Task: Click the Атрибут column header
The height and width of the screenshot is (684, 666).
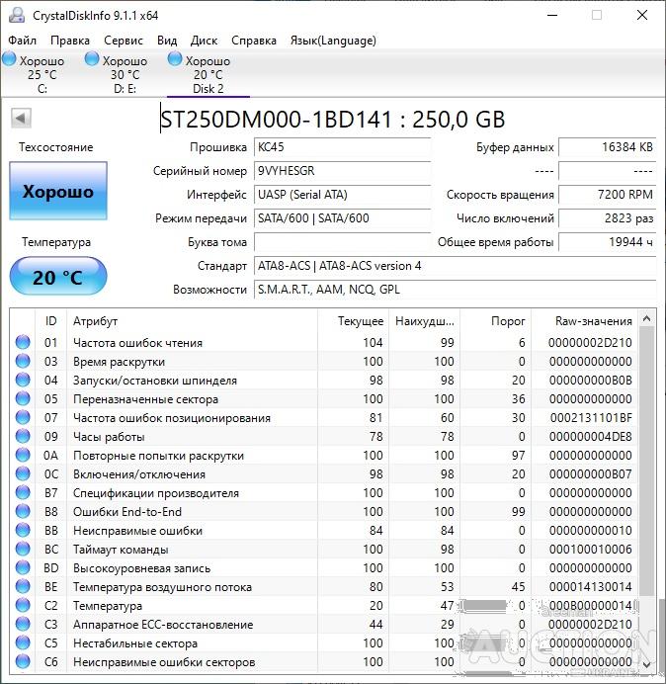Action: pos(192,321)
